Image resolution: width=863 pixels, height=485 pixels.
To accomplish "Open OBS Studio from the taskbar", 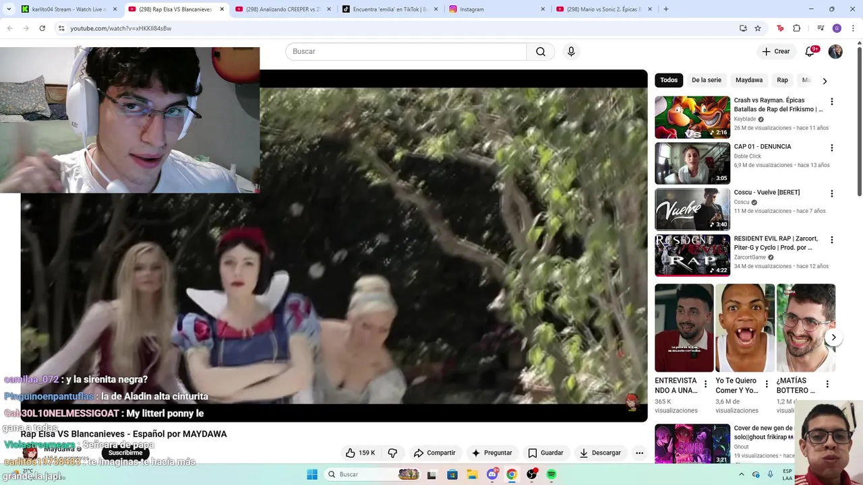I will (x=532, y=474).
